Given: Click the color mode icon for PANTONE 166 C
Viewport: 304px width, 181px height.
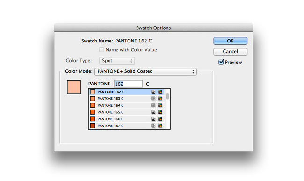Looking at the screenshot, I should click(160, 119).
